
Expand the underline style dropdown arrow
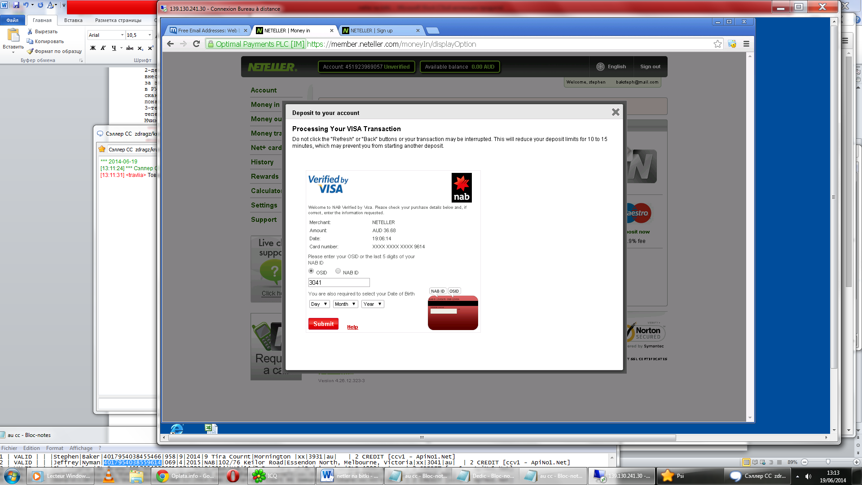tap(121, 48)
